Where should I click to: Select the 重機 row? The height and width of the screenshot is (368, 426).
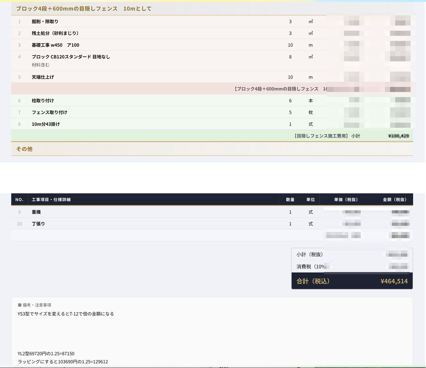[x=212, y=212]
